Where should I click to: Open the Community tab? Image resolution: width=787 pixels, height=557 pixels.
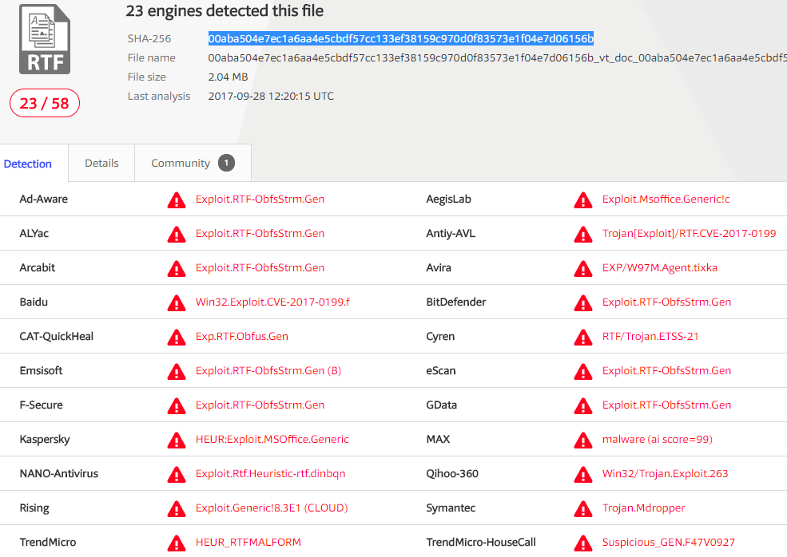pyautogui.click(x=181, y=163)
